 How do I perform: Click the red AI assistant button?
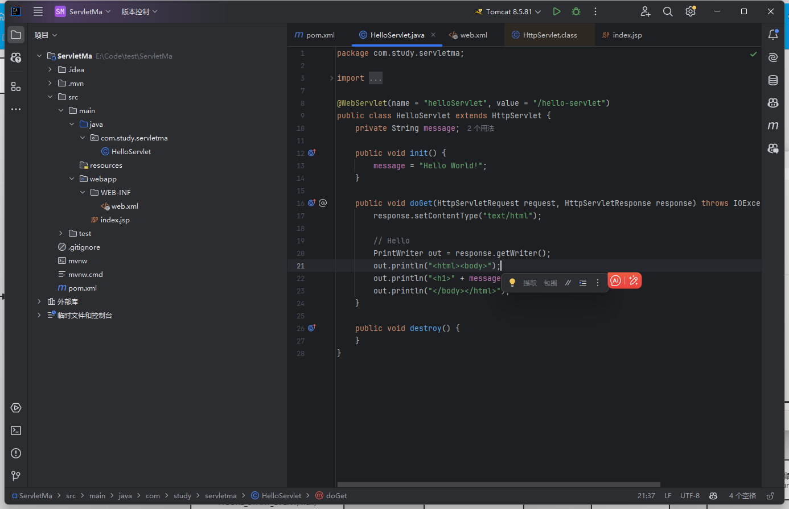click(x=615, y=280)
